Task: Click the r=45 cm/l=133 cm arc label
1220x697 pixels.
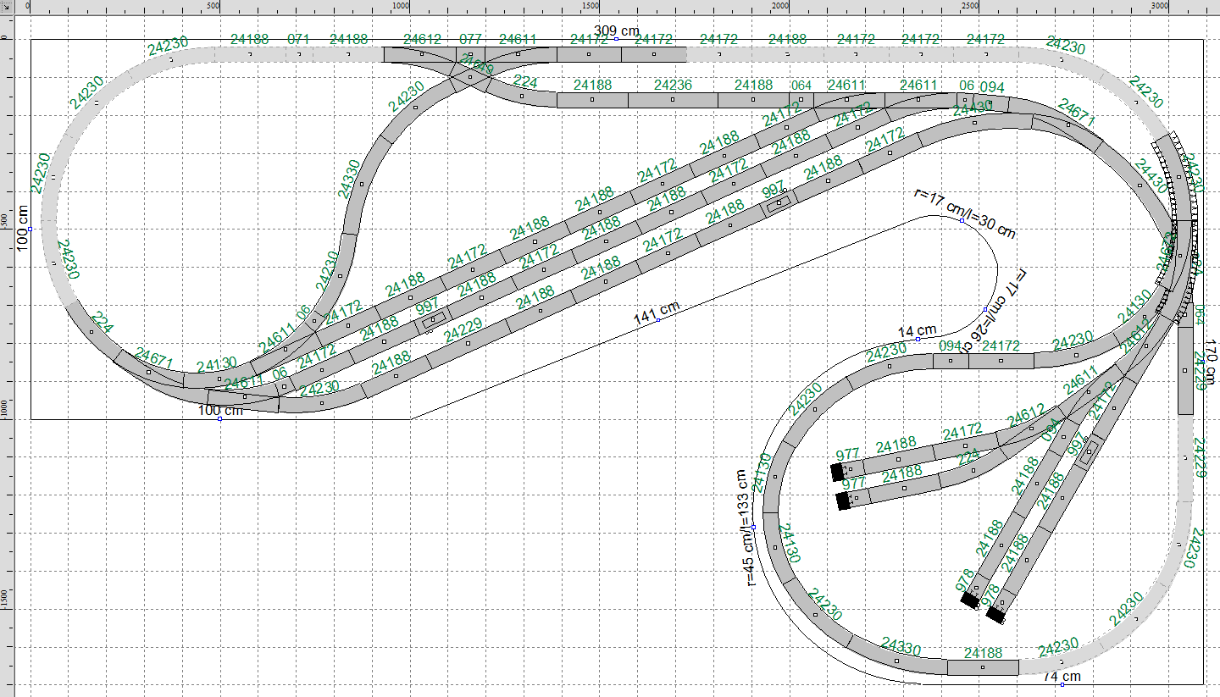Action: pos(746,527)
